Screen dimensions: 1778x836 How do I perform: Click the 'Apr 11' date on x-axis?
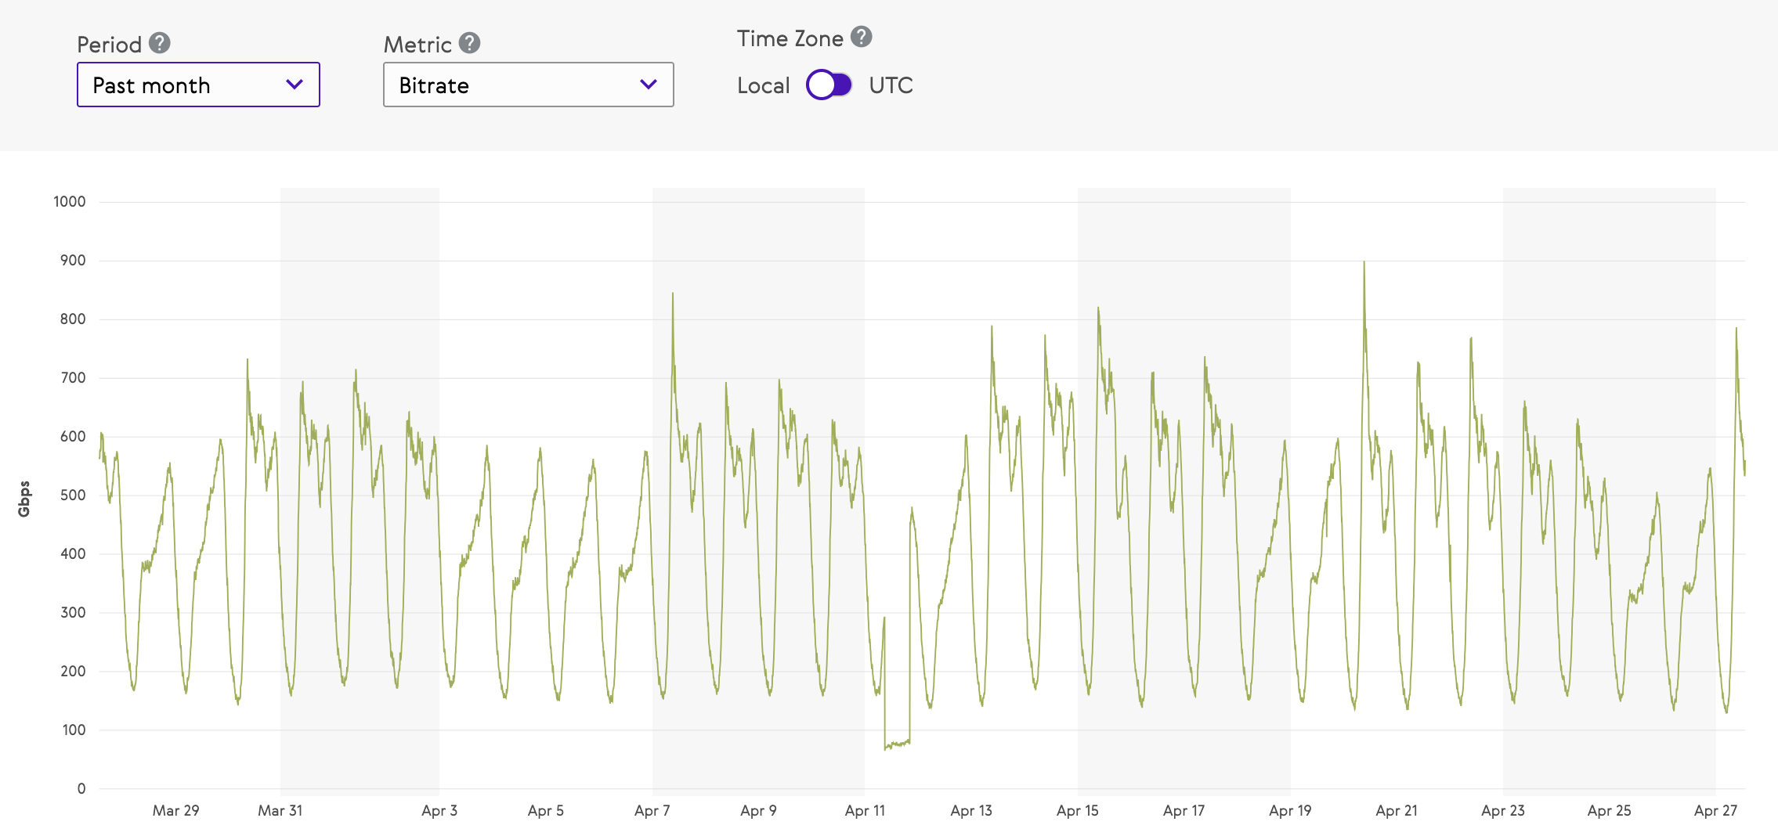[x=865, y=811]
